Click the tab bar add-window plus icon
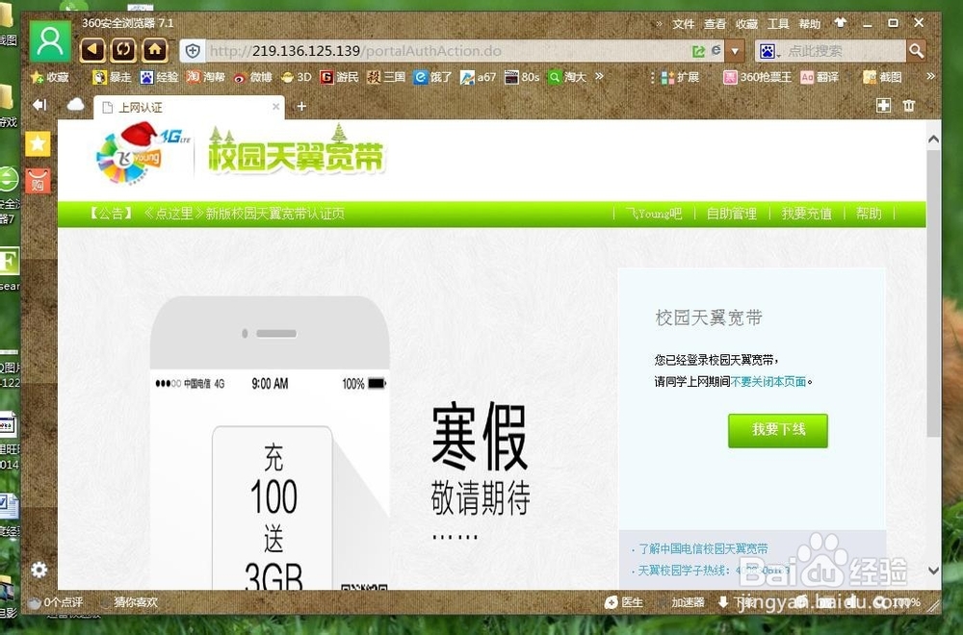 pos(883,106)
